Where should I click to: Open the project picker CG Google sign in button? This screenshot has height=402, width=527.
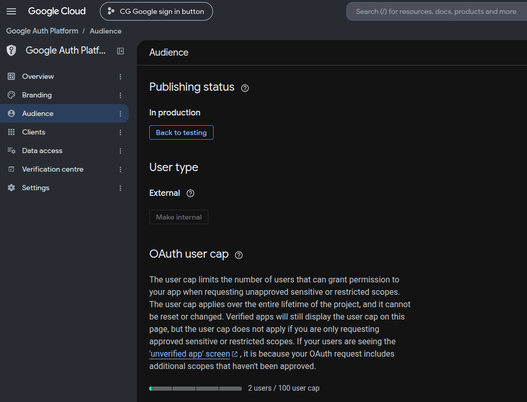[x=156, y=11]
